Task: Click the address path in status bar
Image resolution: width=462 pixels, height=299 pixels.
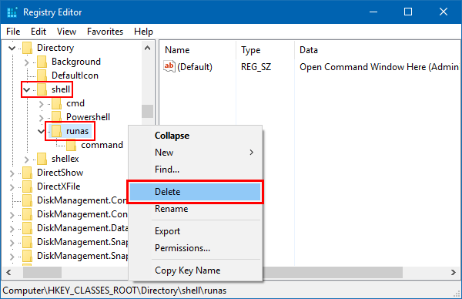Action: click(114, 291)
